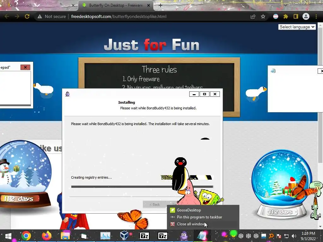The image size is (323, 242).
Task: Close the Downloads tab
Action: [x=73, y=5]
